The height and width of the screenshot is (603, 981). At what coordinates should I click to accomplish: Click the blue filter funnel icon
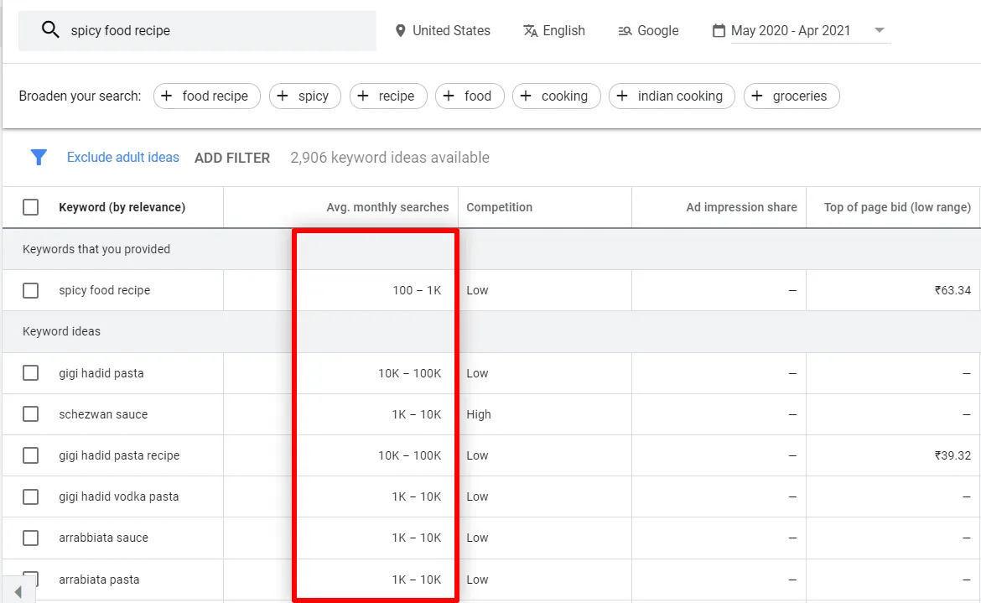(39, 157)
